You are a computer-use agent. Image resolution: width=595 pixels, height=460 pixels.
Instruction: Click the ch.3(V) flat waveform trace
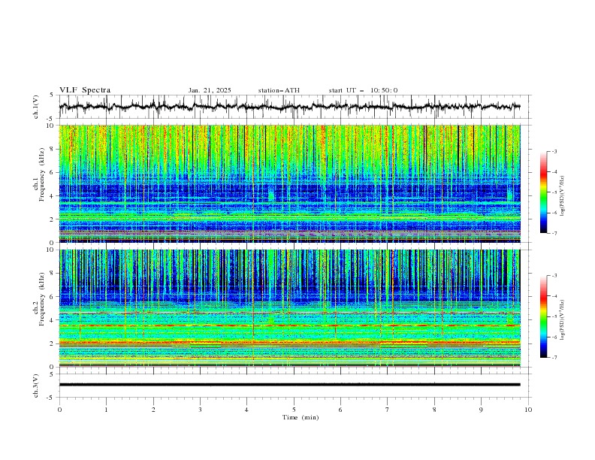point(289,385)
